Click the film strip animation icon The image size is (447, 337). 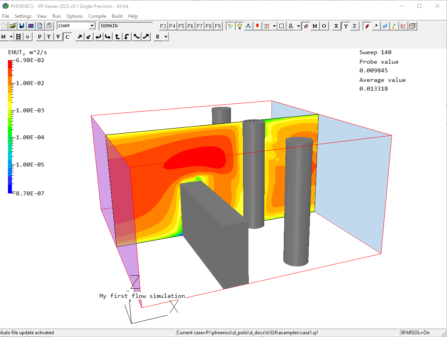coord(18,37)
